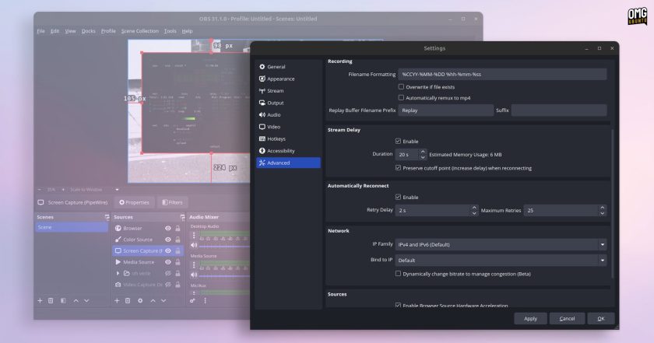Increase Maximum Retries value
This screenshot has height=343, width=654.
[602, 208]
